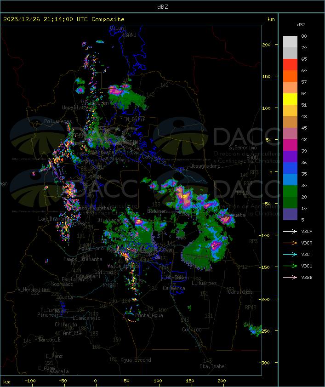Viewport: 325px width, 387px height.
Task: Click the 150 tick on the vertical axis
Action: click(x=267, y=76)
